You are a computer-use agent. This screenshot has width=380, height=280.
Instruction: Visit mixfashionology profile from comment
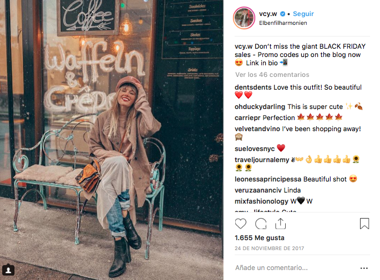(261, 201)
